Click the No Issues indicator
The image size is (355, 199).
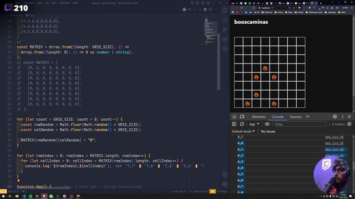tap(268, 132)
